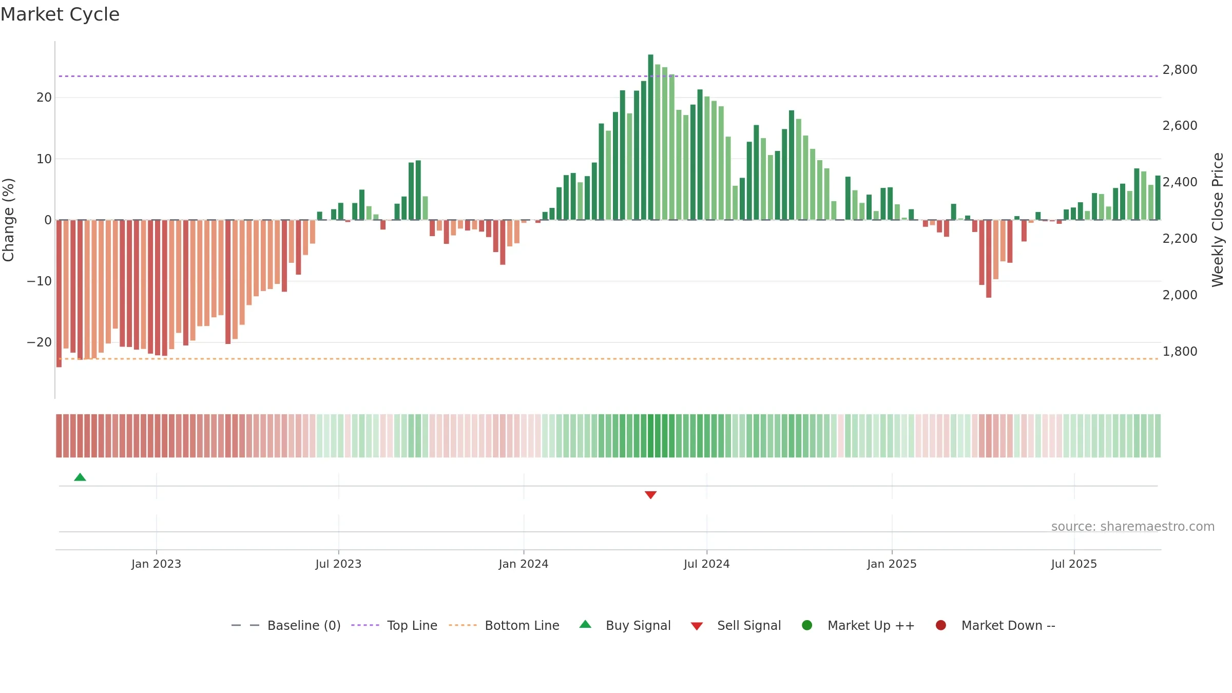Toggle the Baseline (0) legend entry
This screenshot has width=1232, height=693.
pos(286,625)
